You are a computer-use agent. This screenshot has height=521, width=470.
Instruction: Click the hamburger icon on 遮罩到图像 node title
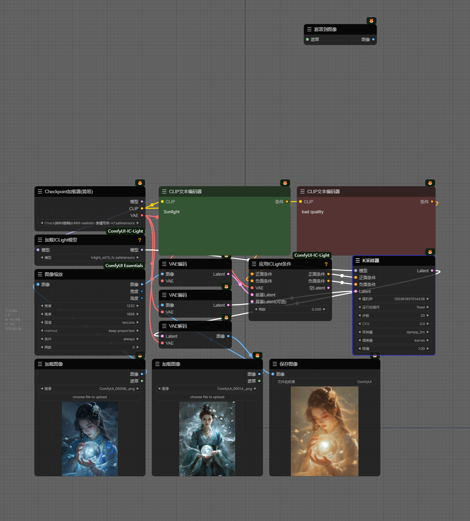tap(309, 29)
